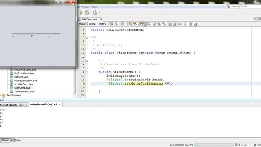Select the Source view tab
261x147 pixels.
82,24
